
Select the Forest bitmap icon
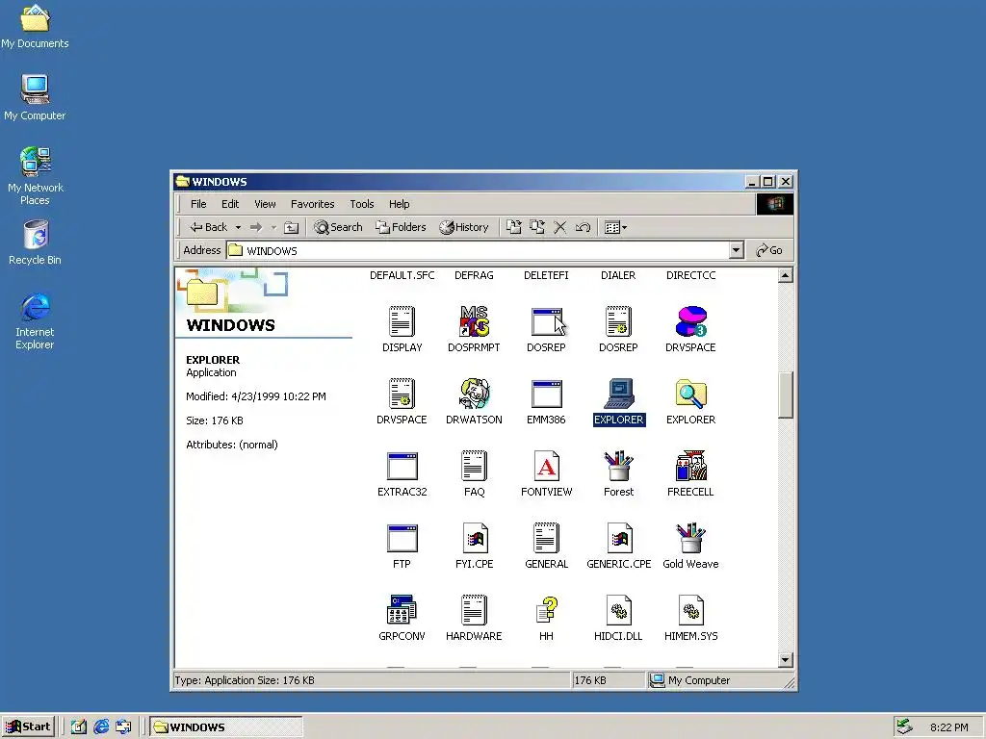coord(619,466)
